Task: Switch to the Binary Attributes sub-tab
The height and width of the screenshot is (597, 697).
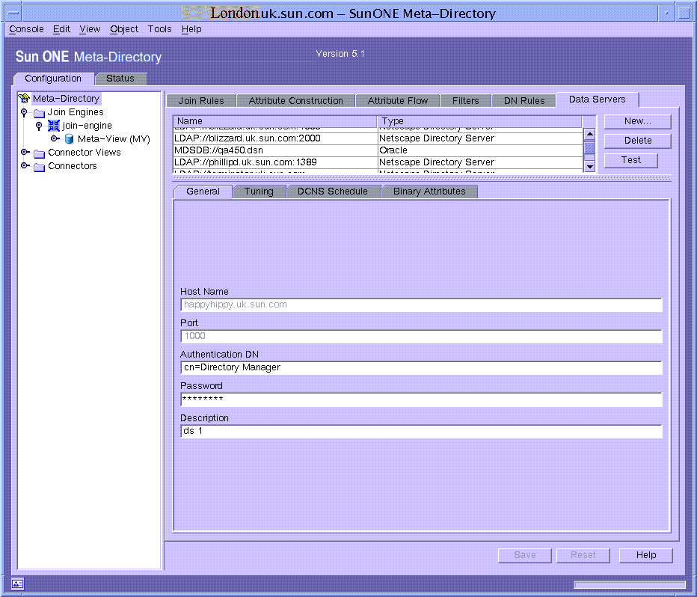Action: coord(429,192)
